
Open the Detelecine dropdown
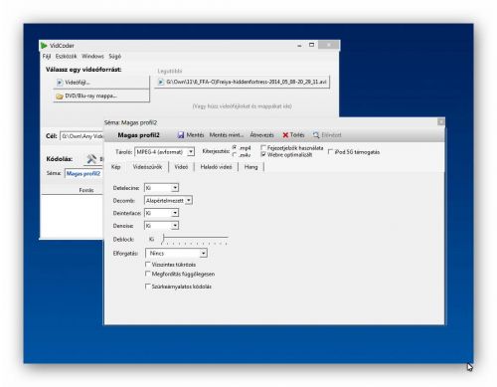(161, 188)
